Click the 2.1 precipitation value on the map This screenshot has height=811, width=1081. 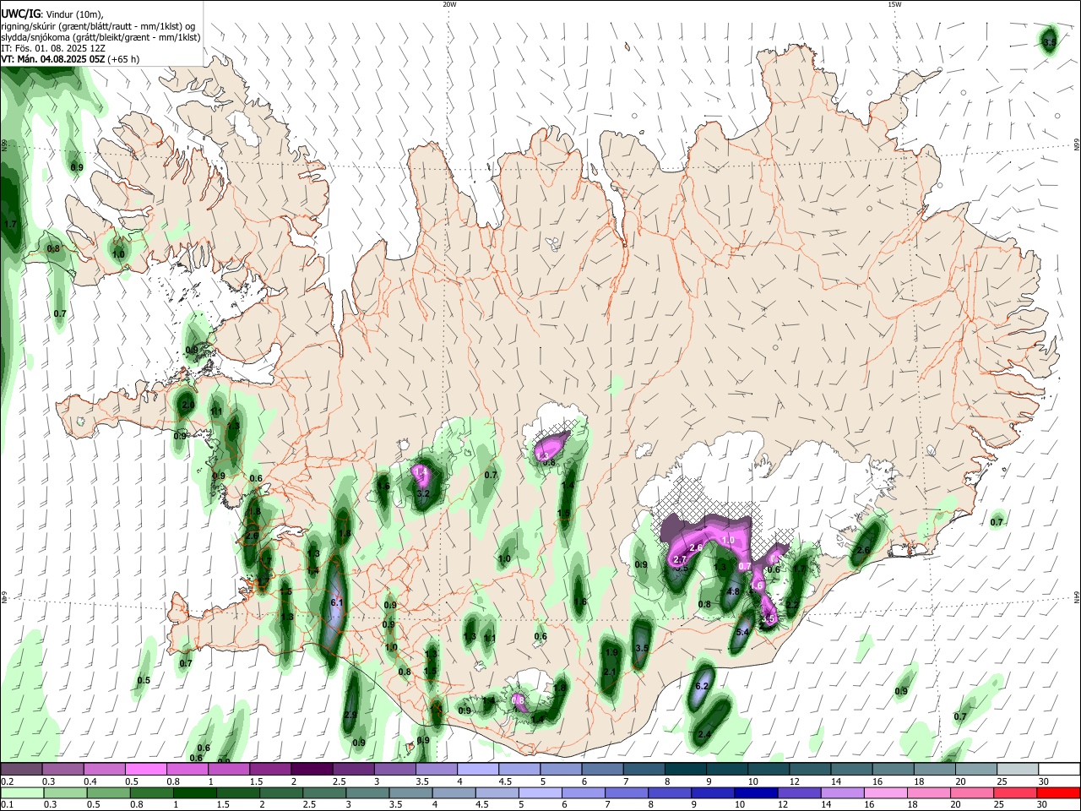click(x=610, y=672)
